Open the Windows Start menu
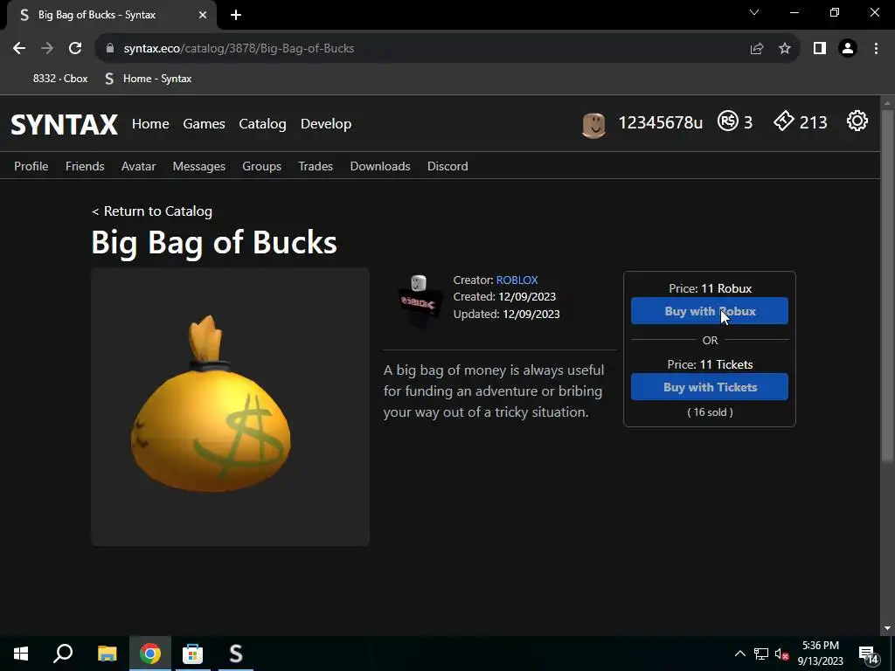This screenshot has width=895, height=671. tap(21, 654)
